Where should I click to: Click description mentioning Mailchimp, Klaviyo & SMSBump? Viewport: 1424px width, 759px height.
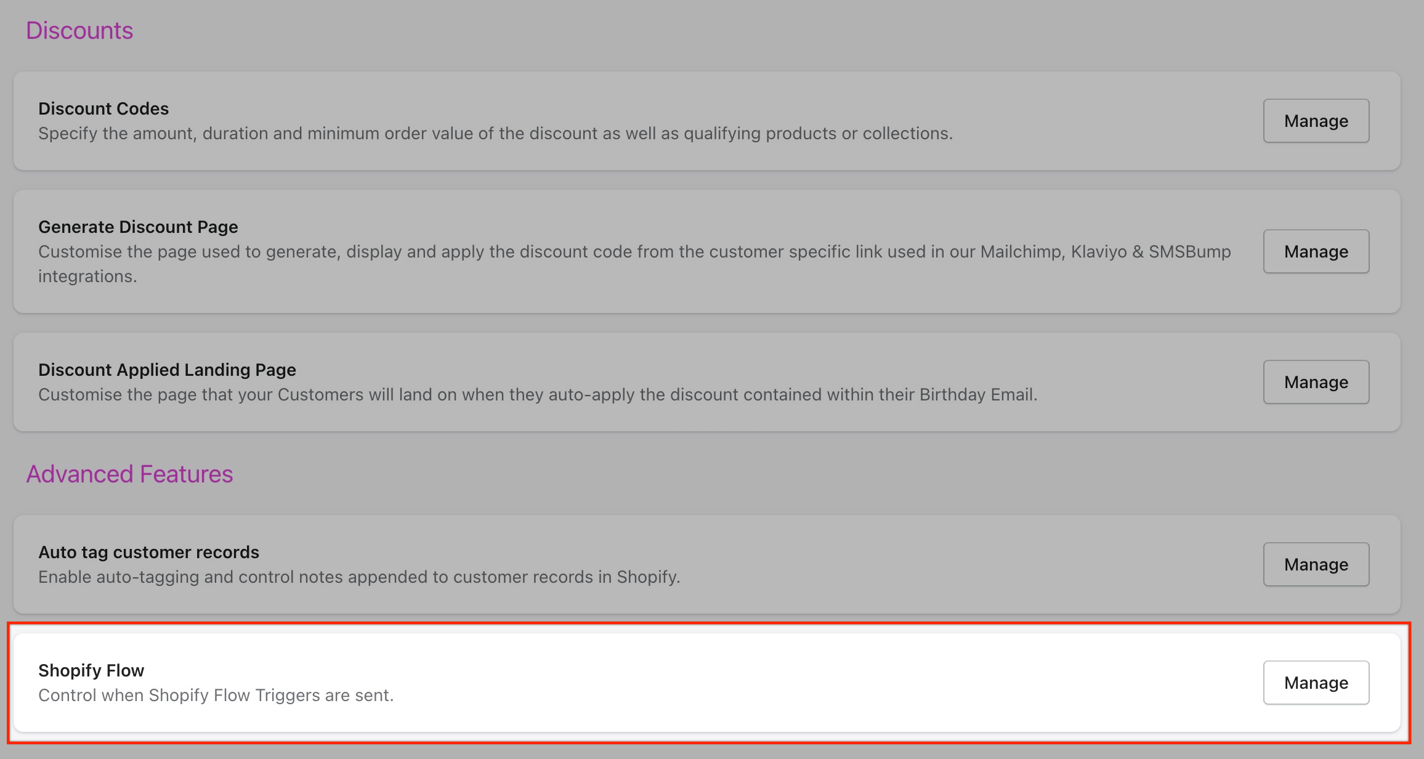pos(634,252)
